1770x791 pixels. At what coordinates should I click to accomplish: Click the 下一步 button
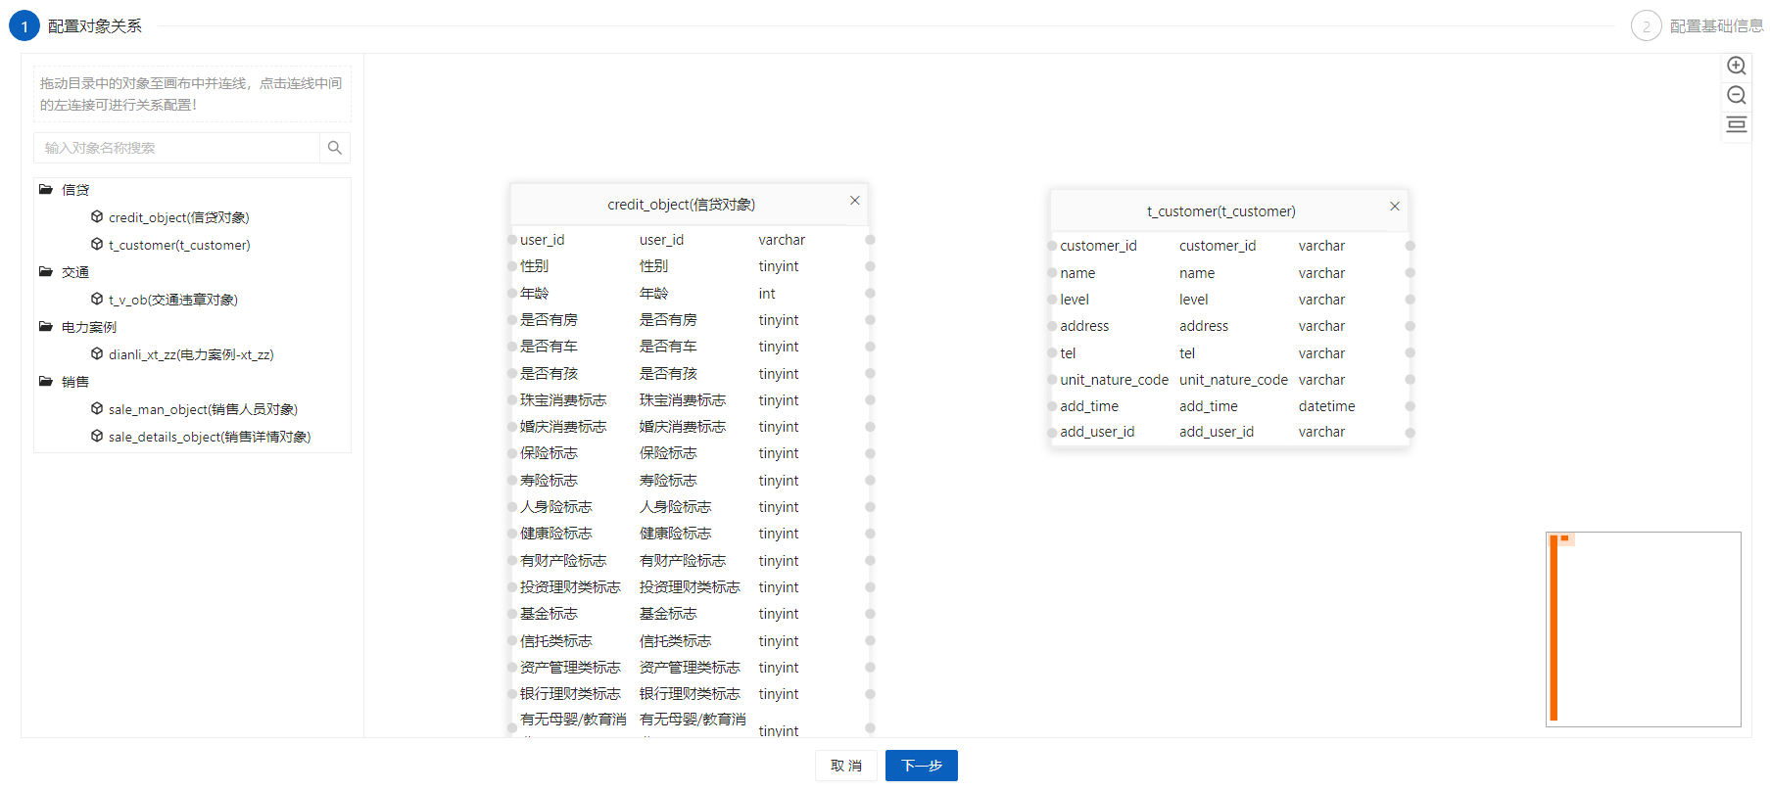tap(921, 766)
